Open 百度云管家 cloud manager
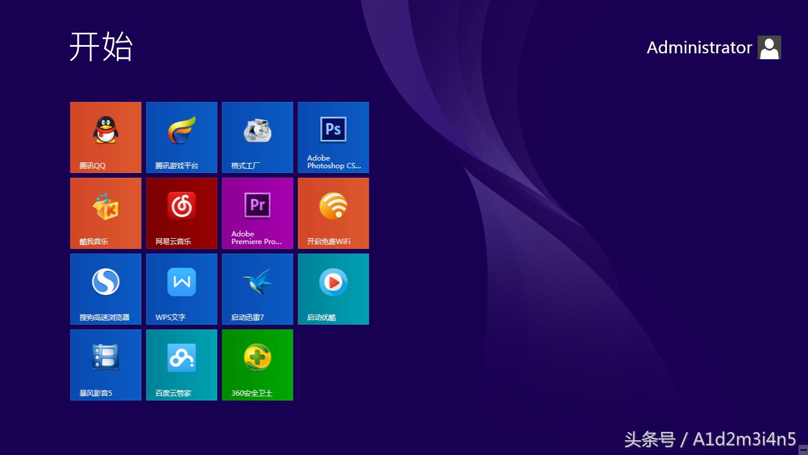The height and width of the screenshot is (455, 808). coord(181,364)
